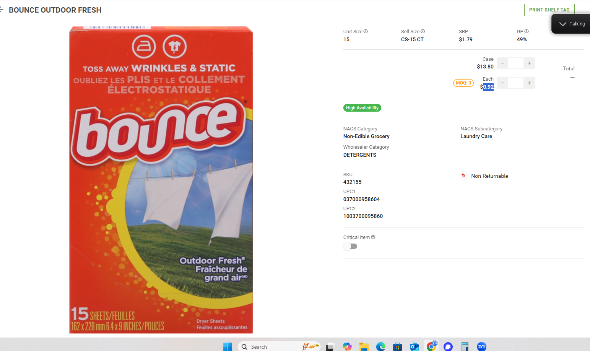Increase the Each quantity with plus
The image size is (590, 351).
click(529, 83)
